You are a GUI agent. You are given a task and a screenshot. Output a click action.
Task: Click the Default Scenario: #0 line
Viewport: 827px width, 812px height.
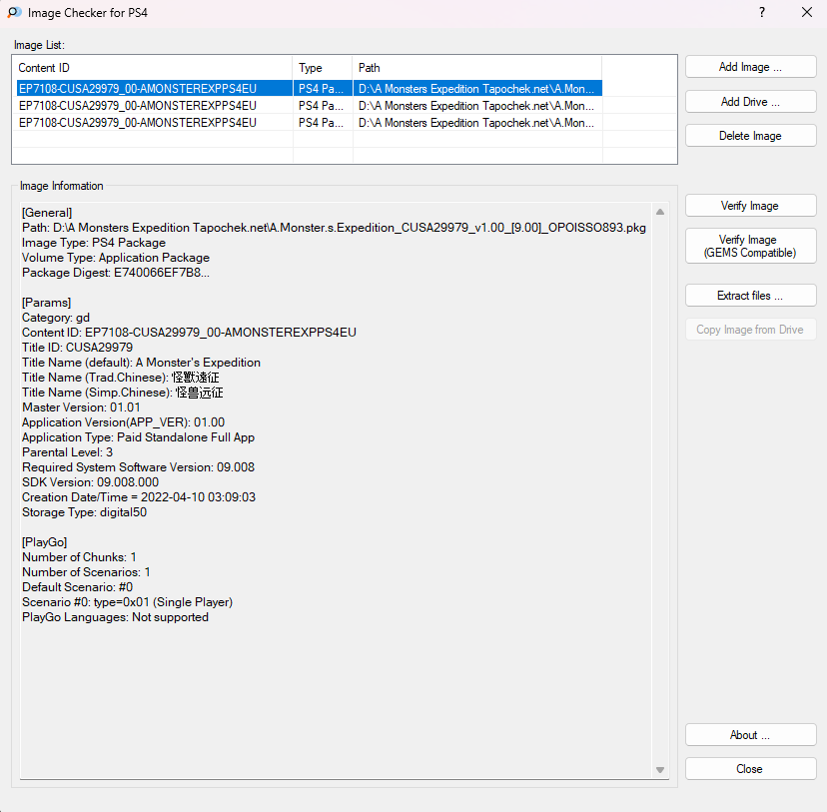(78, 587)
